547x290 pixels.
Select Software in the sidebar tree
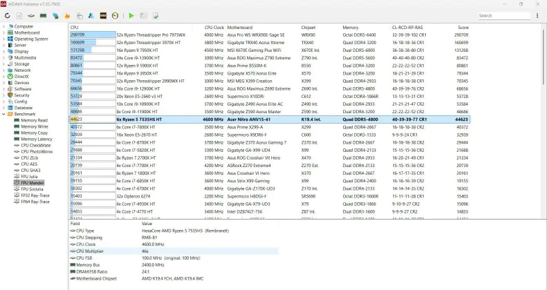(x=23, y=89)
